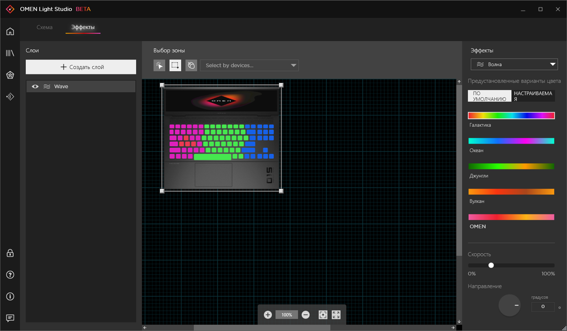Open the library icon in sidebar

click(x=10, y=53)
